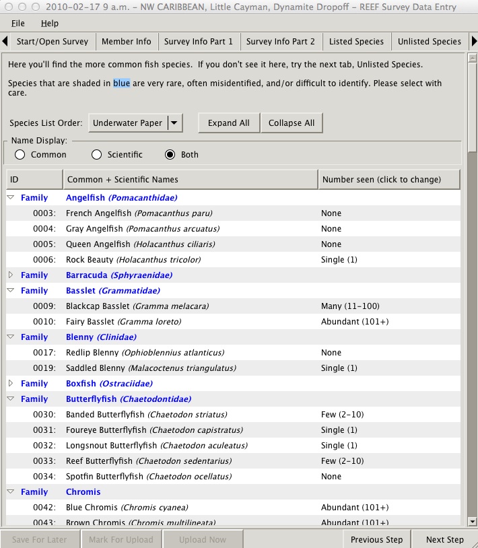Open the File menu
478x548 pixels.
[x=18, y=24]
